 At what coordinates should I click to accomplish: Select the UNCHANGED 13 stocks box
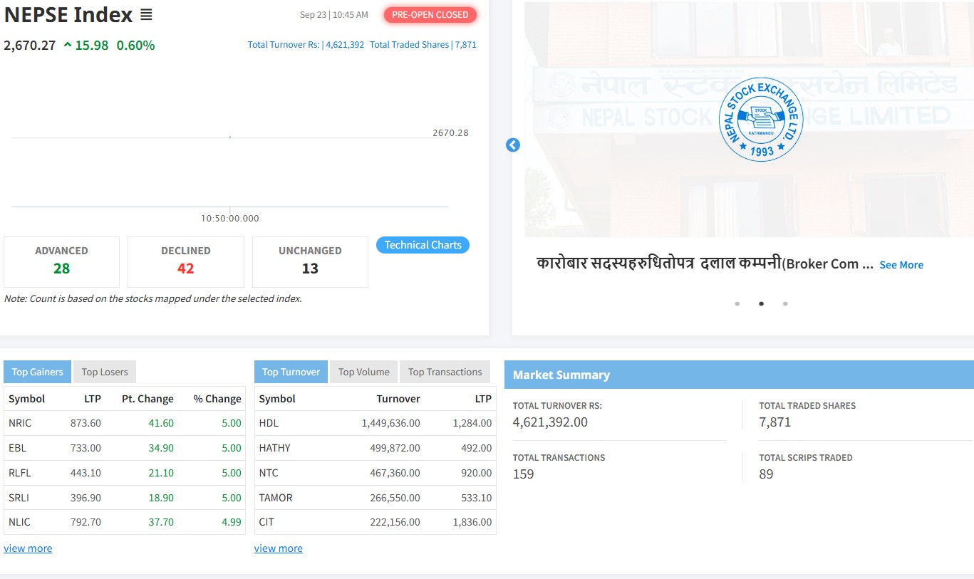(310, 262)
